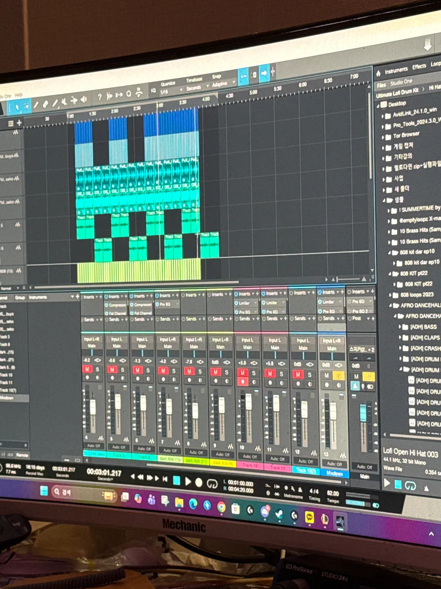Unsolo the Mixdown channel 13
The image size is (441, 589).
pyautogui.click(x=338, y=375)
